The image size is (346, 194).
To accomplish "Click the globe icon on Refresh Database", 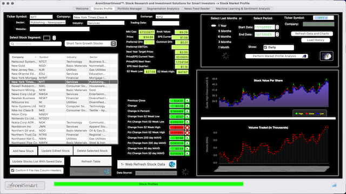I will coord(107,171).
